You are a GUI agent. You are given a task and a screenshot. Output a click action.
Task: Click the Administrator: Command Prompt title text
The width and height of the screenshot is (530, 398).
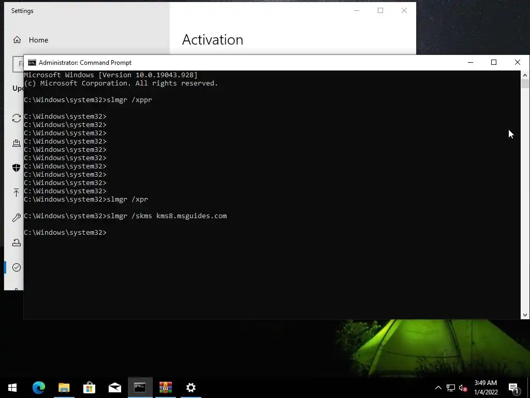point(85,63)
